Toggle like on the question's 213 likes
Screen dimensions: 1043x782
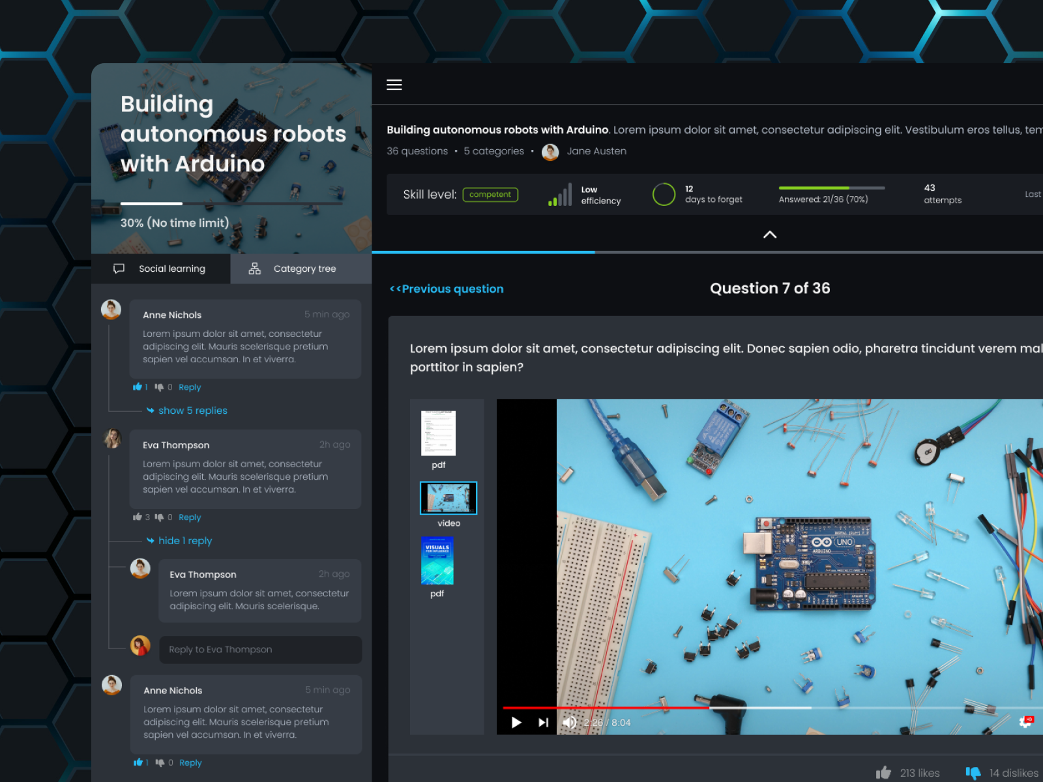click(x=885, y=772)
